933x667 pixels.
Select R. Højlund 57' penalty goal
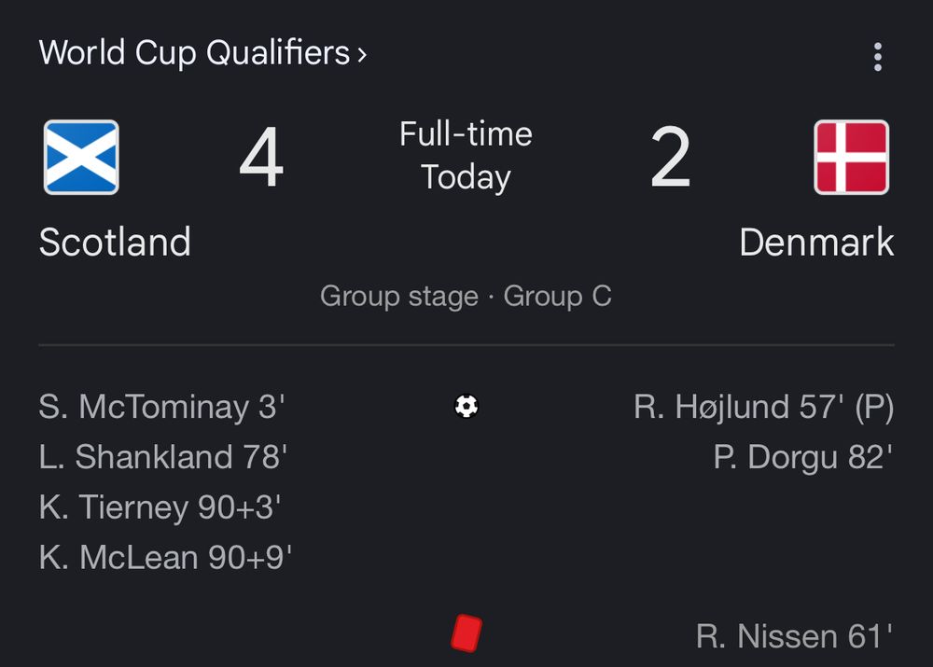coord(763,408)
